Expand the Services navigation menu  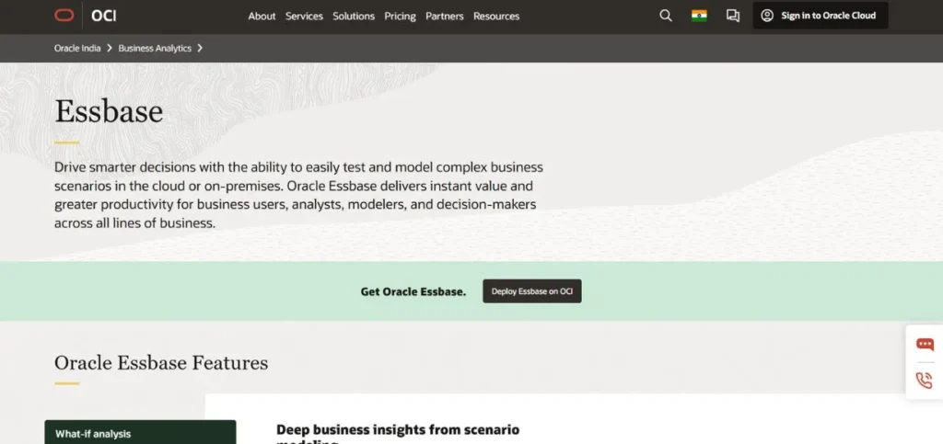pyautogui.click(x=304, y=17)
